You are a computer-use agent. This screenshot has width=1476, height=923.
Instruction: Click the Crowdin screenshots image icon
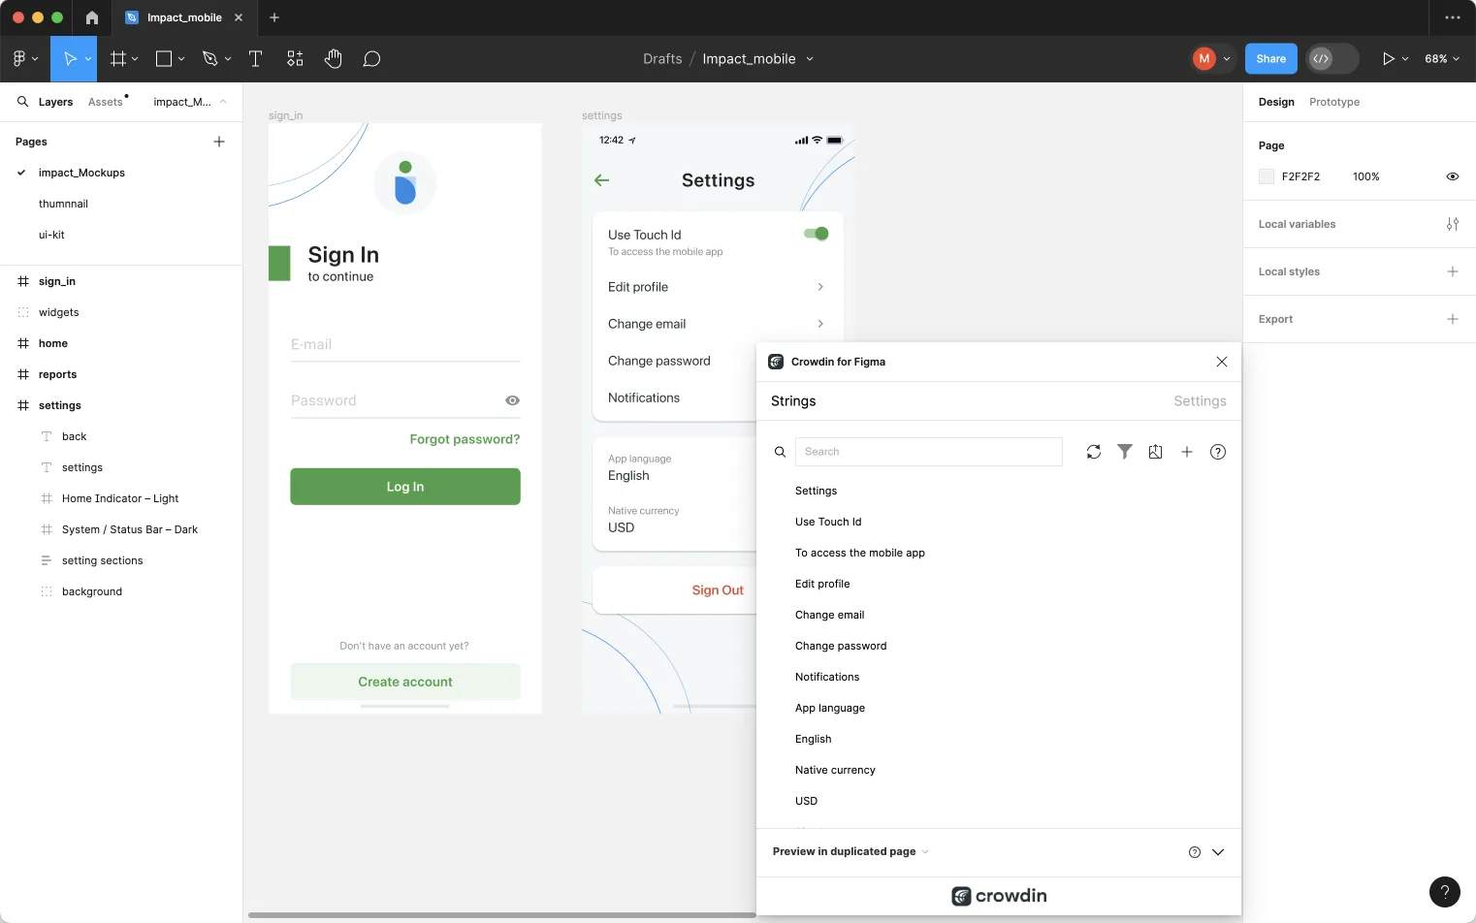pos(1156,452)
